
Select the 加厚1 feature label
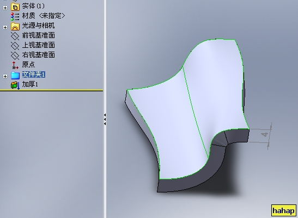30,84
